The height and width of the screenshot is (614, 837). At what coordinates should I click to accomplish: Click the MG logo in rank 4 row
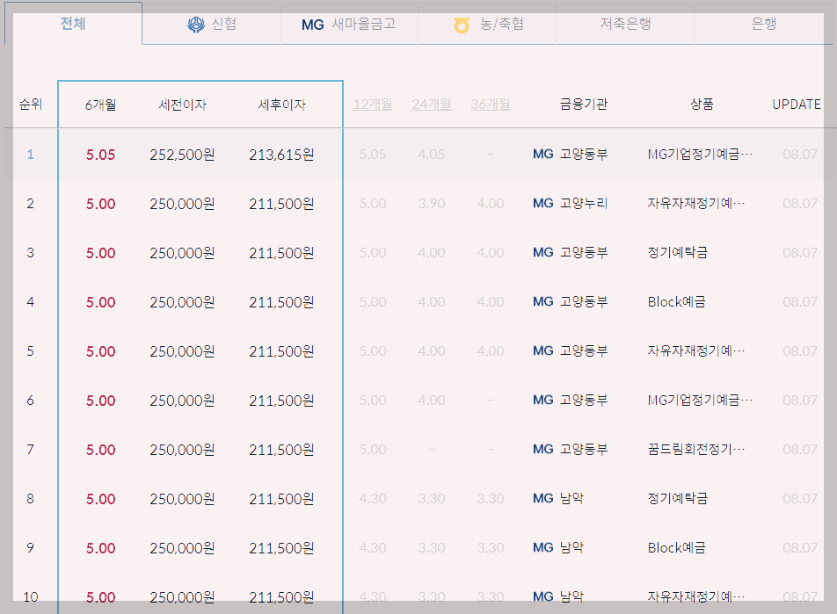click(x=542, y=301)
